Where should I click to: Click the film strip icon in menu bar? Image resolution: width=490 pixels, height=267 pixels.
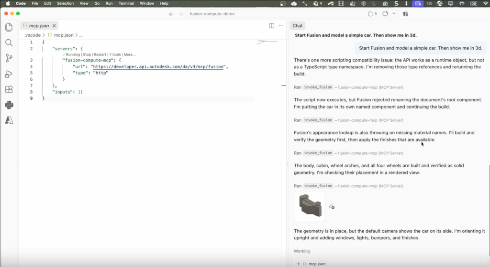(x=341, y=3)
